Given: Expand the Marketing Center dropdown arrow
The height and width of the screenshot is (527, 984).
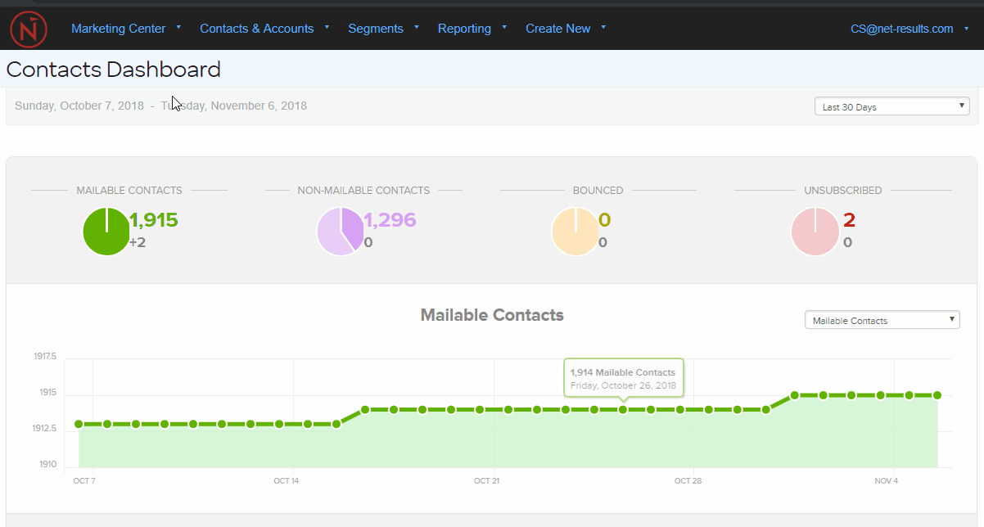Looking at the screenshot, I should coord(178,28).
